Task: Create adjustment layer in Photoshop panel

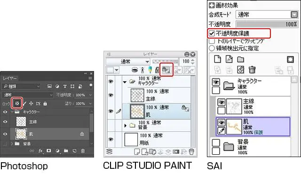Action: point(57,151)
